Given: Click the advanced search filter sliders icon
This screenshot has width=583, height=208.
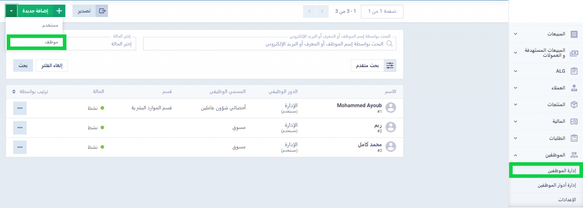Looking at the screenshot, I should pyautogui.click(x=390, y=66).
